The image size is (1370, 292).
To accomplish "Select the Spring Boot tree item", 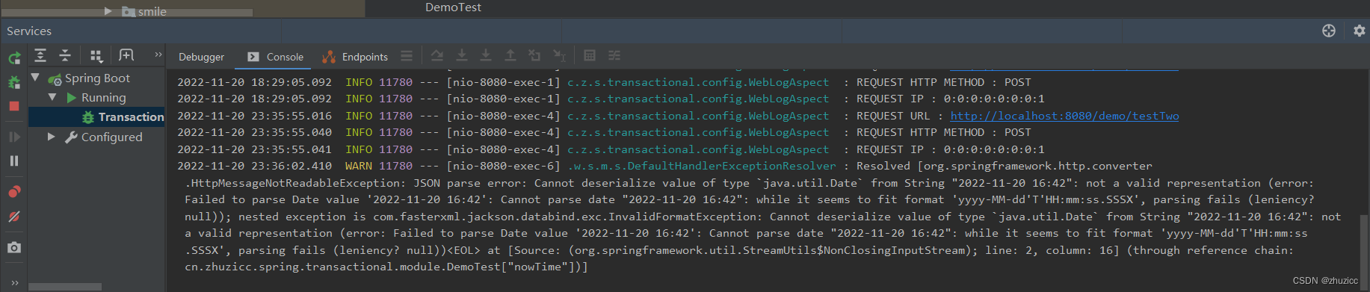I will (x=97, y=78).
